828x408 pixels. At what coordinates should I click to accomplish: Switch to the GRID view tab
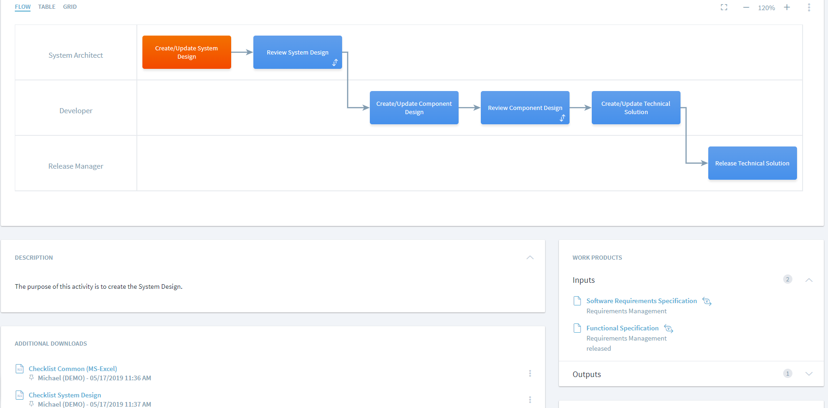pos(70,7)
